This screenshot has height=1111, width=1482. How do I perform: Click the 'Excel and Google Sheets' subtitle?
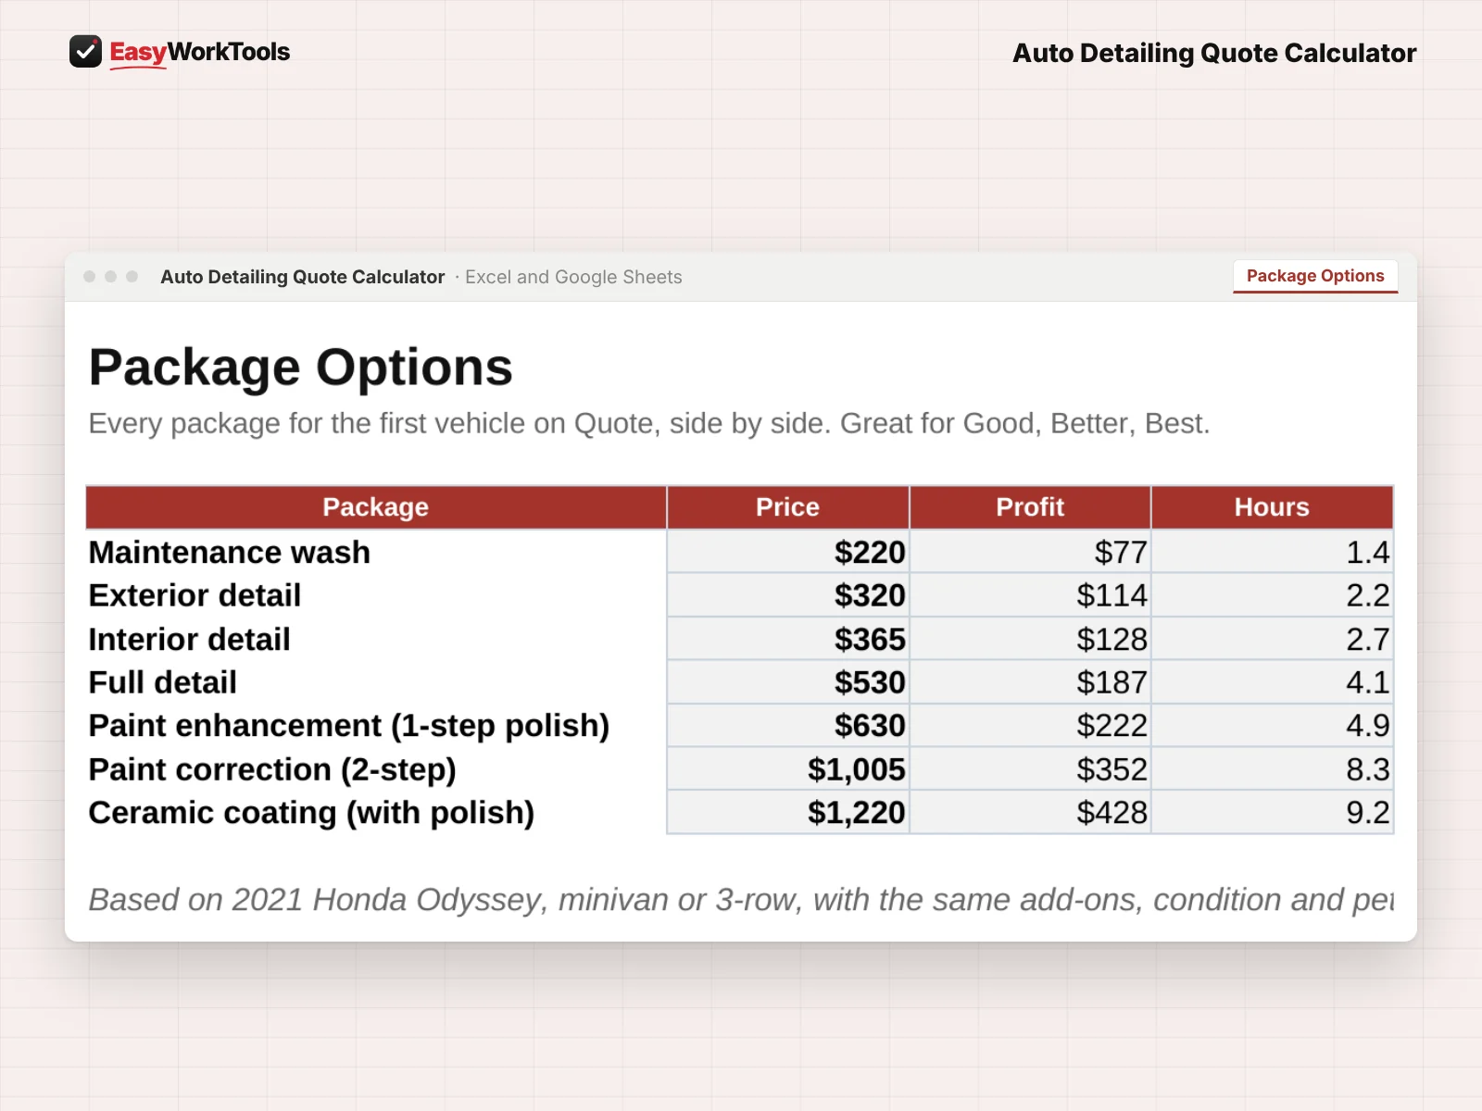coord(573,277)
